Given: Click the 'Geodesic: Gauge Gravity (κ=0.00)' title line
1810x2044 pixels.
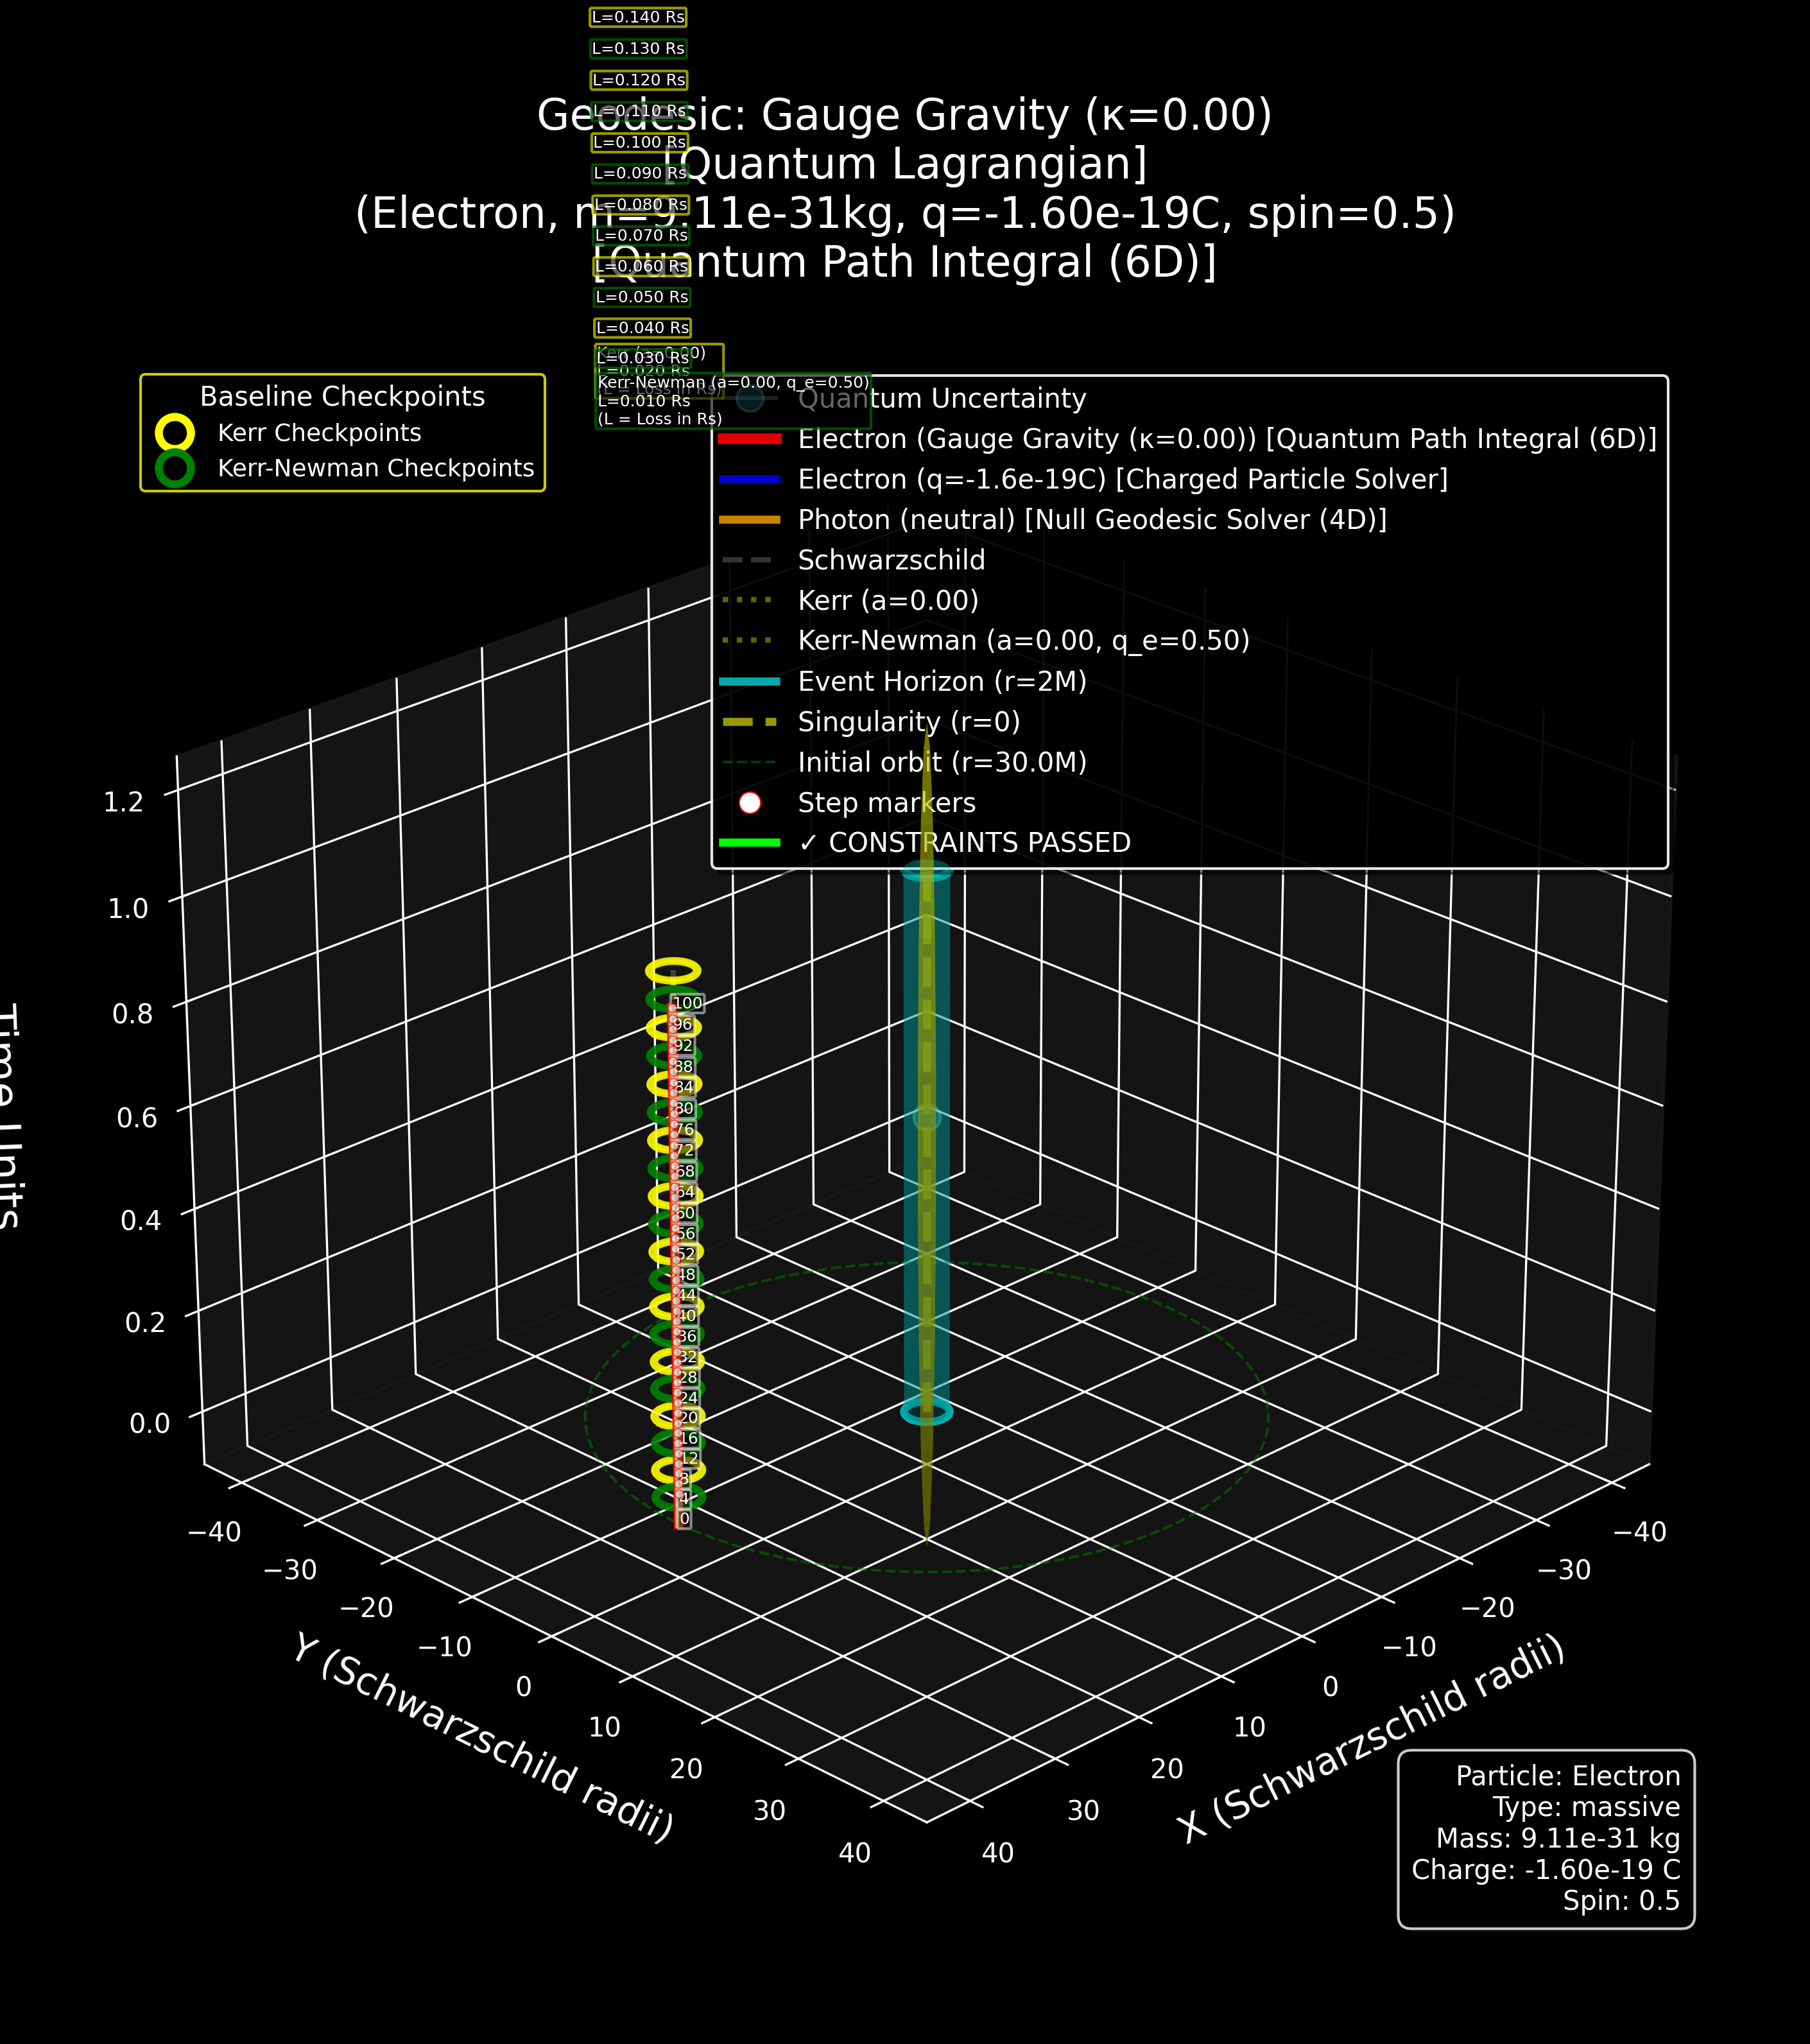Looking at the screenshot, I should coord(905,115).
